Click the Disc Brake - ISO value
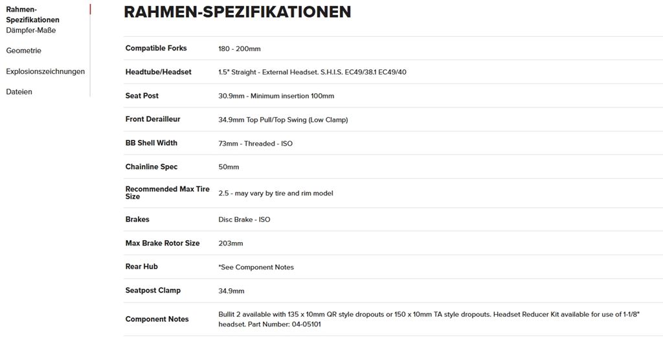 click(x=244, y=220)
